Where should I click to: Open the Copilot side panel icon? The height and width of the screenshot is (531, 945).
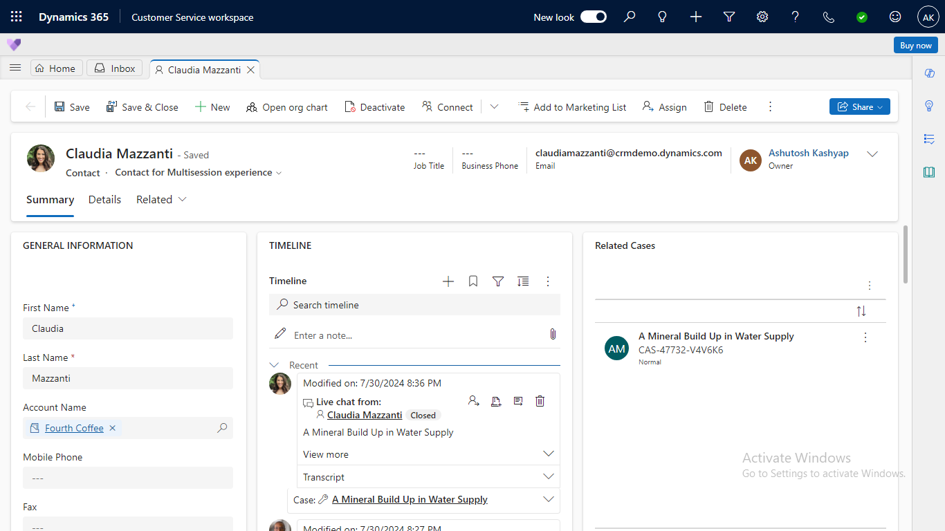click(929, 73)
